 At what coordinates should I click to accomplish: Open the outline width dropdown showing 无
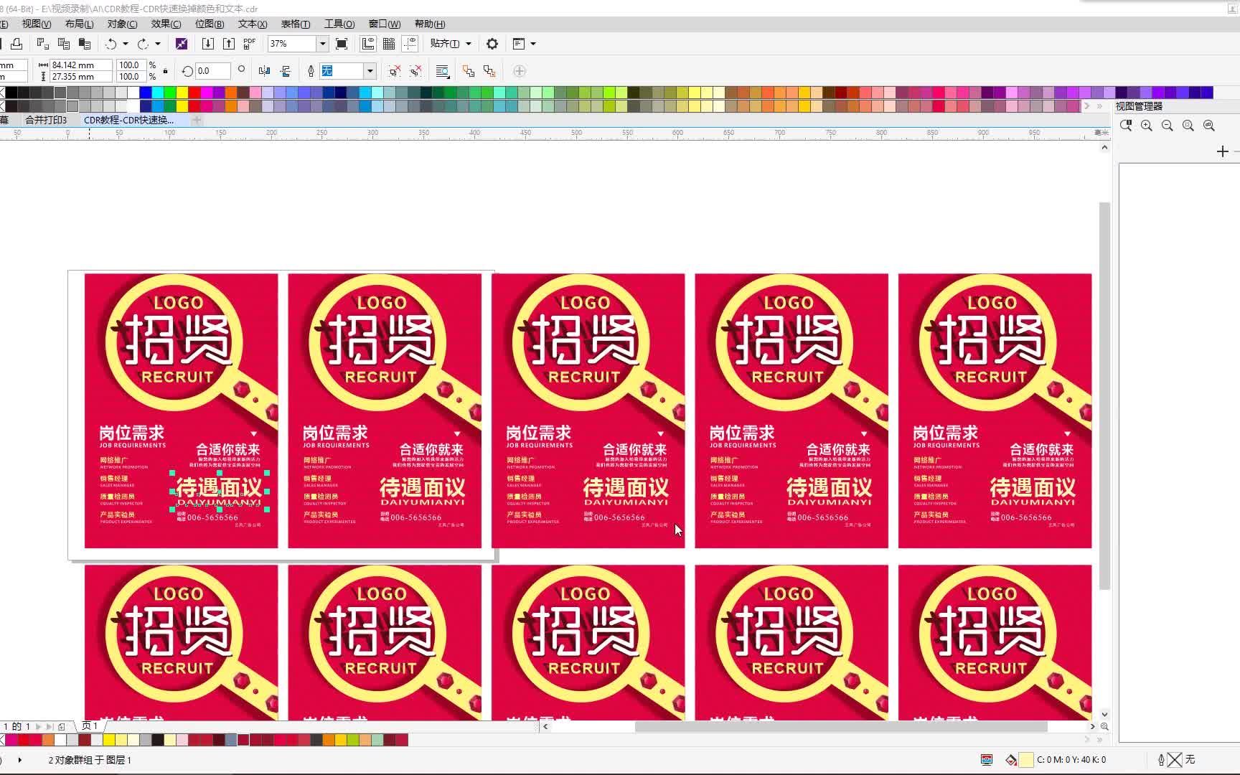(x=370, y=71)
